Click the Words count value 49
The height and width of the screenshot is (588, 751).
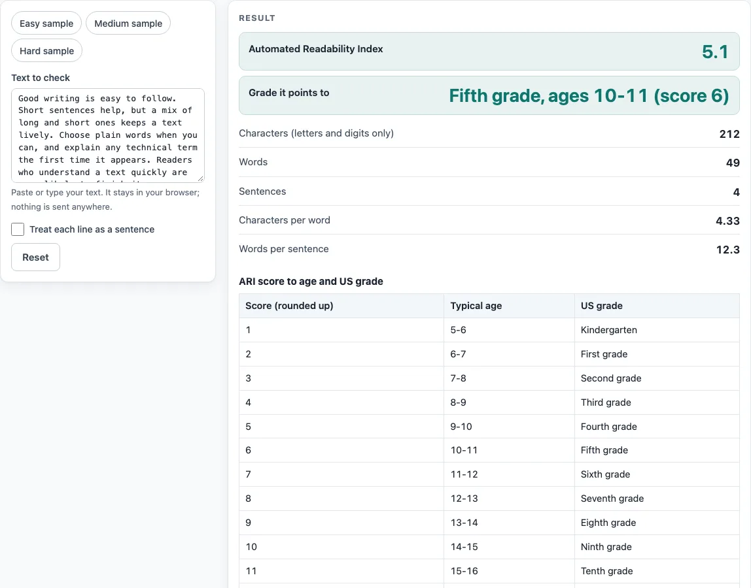[733, 163]
